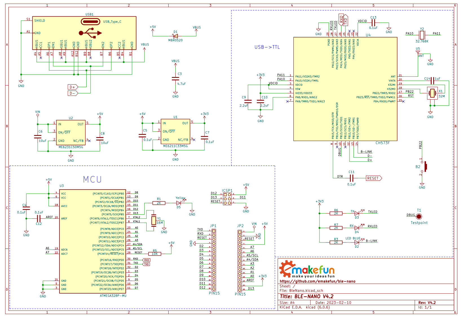Image resolution: width=466 pixels, height=317 pixels.
Task: Click the 16M crystal Y1 symbol
Action: click(x=154, y=221)
